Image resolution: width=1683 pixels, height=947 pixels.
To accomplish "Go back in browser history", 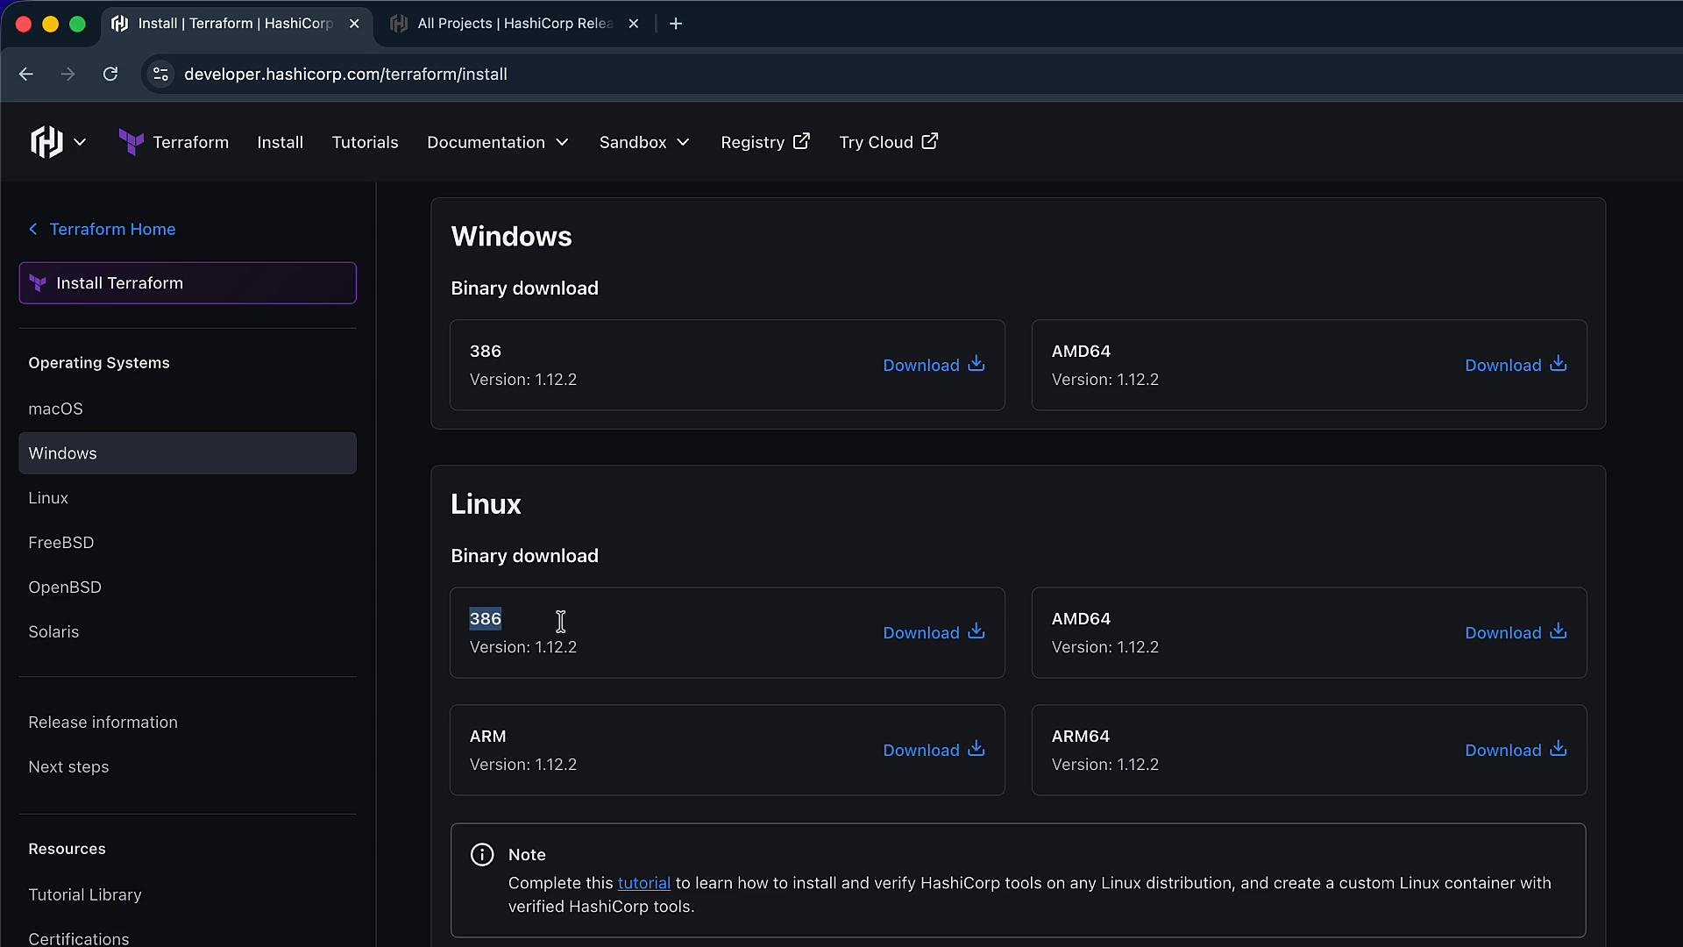I will tap(26, 75).
